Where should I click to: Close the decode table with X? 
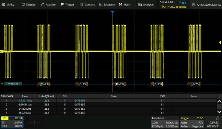point(219,96)
